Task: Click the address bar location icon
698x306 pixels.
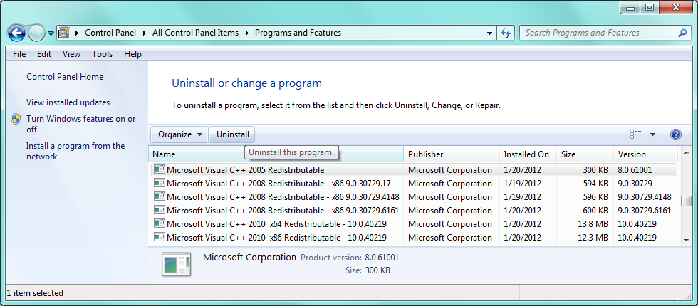Action: coord(64,33)
